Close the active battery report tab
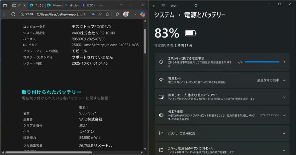 coord(24,5)
